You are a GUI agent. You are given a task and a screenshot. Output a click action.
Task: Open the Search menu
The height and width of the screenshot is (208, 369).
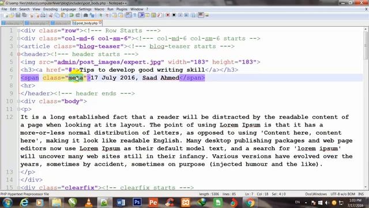(x=24, y=9)
